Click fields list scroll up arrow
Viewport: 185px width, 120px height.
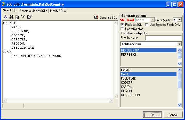coord(180,70)
